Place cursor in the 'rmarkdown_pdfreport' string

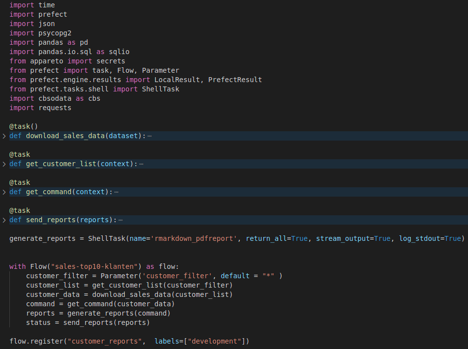coord(195,238)
